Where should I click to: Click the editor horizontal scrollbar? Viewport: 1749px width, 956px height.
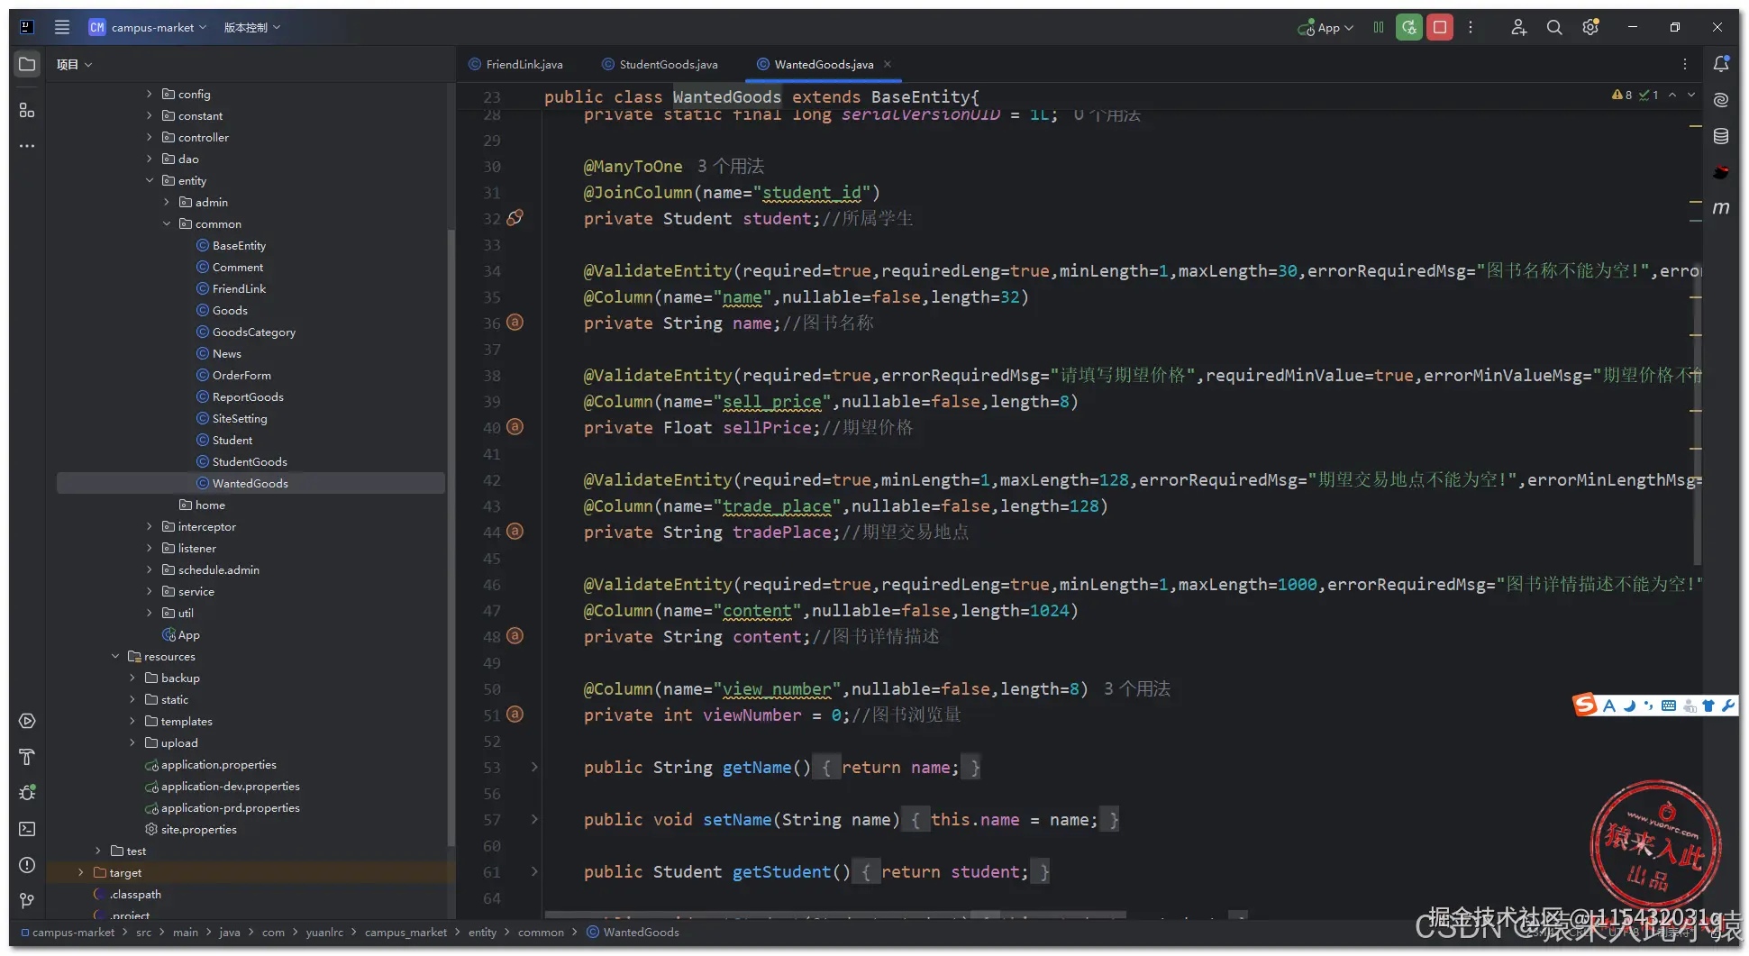[x=835, y=915]
